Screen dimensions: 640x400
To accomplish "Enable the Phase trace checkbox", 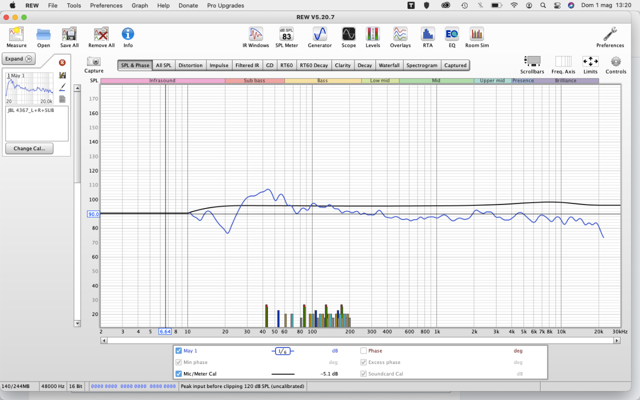I will click(x=363, y=350).
